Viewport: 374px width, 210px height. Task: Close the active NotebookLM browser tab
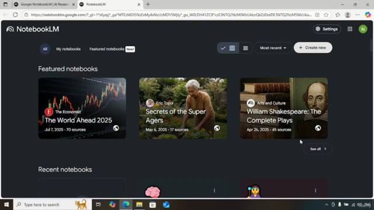(139, 4)
